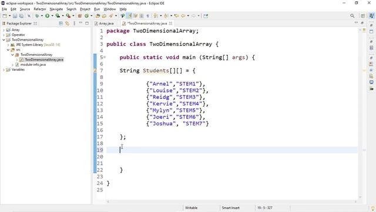This screenshot has width=376, height=212.
Task: Expand the Variables project node
Action: click(x=4, y=69)
